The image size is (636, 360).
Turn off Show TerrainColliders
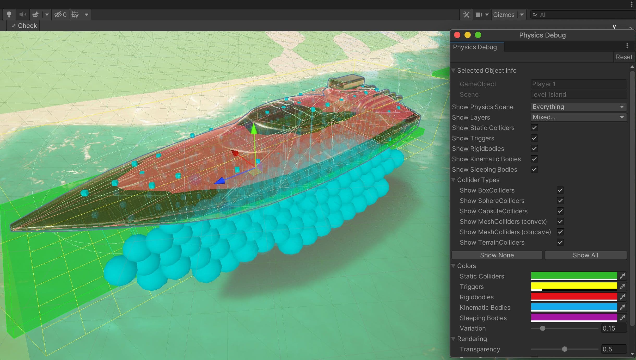pyautogui.click(x=560, y=242)
